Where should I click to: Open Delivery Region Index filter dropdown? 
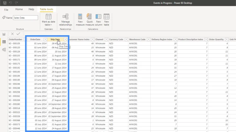coord(175,39)
